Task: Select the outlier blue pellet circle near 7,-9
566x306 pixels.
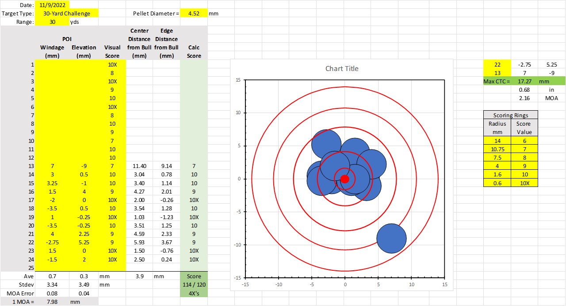Action: 391,238
